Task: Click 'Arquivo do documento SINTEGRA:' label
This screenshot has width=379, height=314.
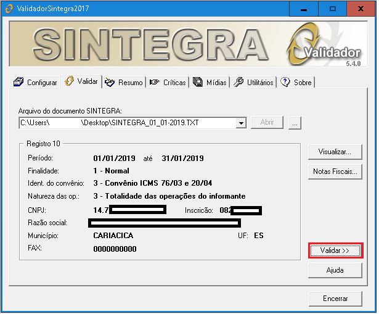Action: [x=70, y=112]
